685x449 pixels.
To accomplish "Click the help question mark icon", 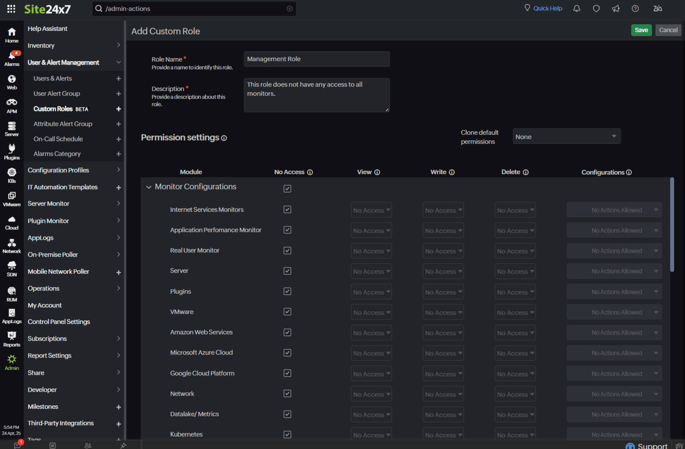I will click(x=635, y=8).
